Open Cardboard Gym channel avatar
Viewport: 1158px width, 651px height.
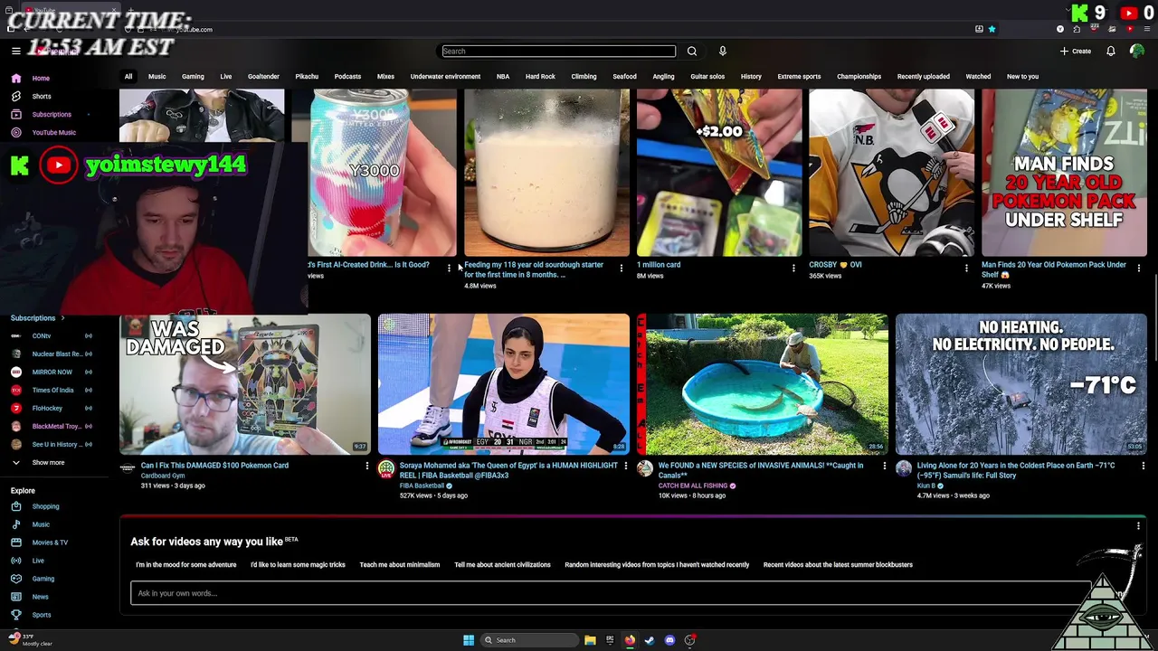[128, 468]
